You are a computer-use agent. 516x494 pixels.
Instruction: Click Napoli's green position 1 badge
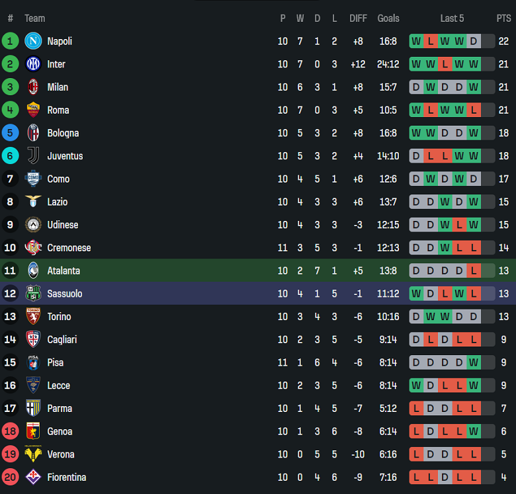(10, 41)
